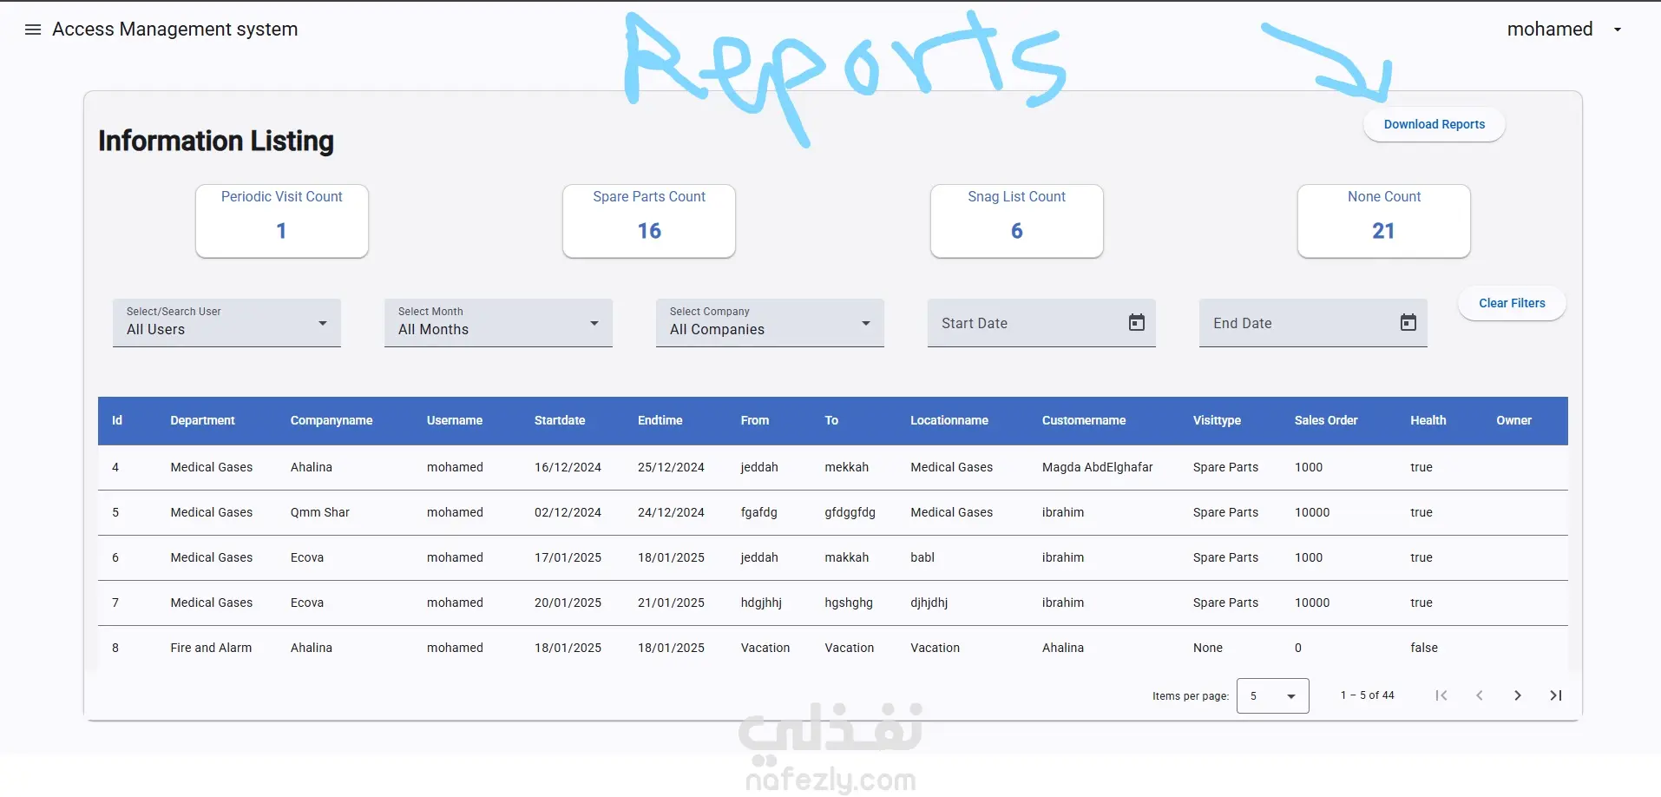Sort by the Sales Order column header

click(1326, 420)
